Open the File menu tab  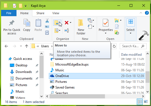coord(9,13)
